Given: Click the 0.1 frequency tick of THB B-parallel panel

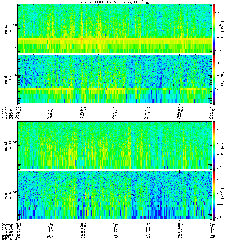Looking at the screenshot, I should [x=15, y=99].
